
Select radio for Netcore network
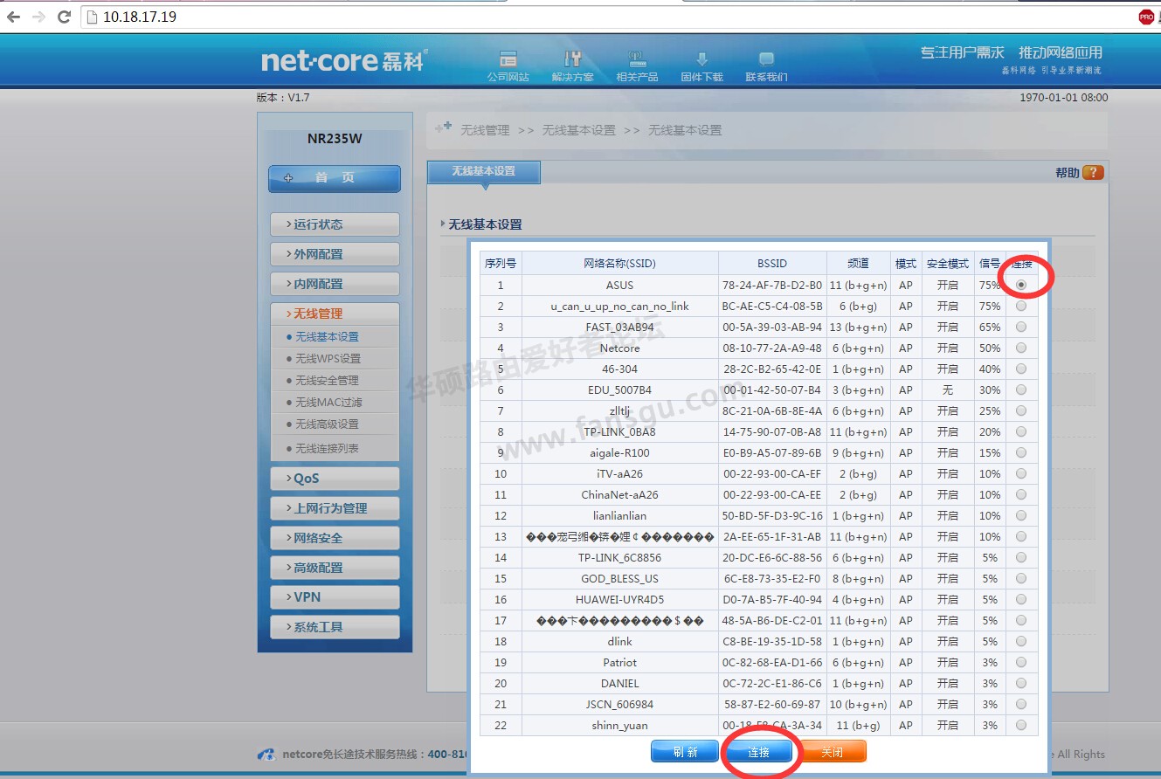pos(1021,348)
